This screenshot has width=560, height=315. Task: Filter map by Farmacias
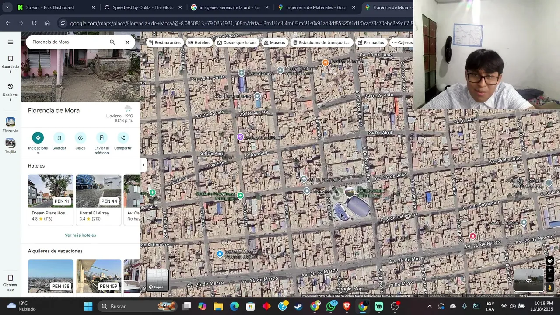click(371, 42)
